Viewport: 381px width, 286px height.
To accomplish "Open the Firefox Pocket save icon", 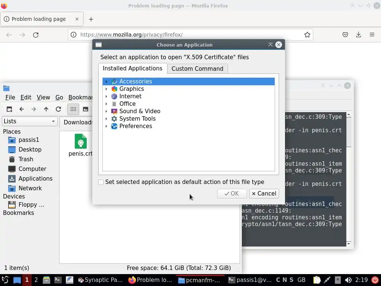I will point(345,35).
